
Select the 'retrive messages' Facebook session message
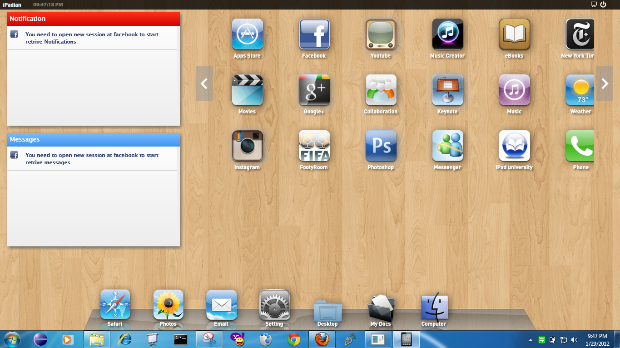[92, 159]
